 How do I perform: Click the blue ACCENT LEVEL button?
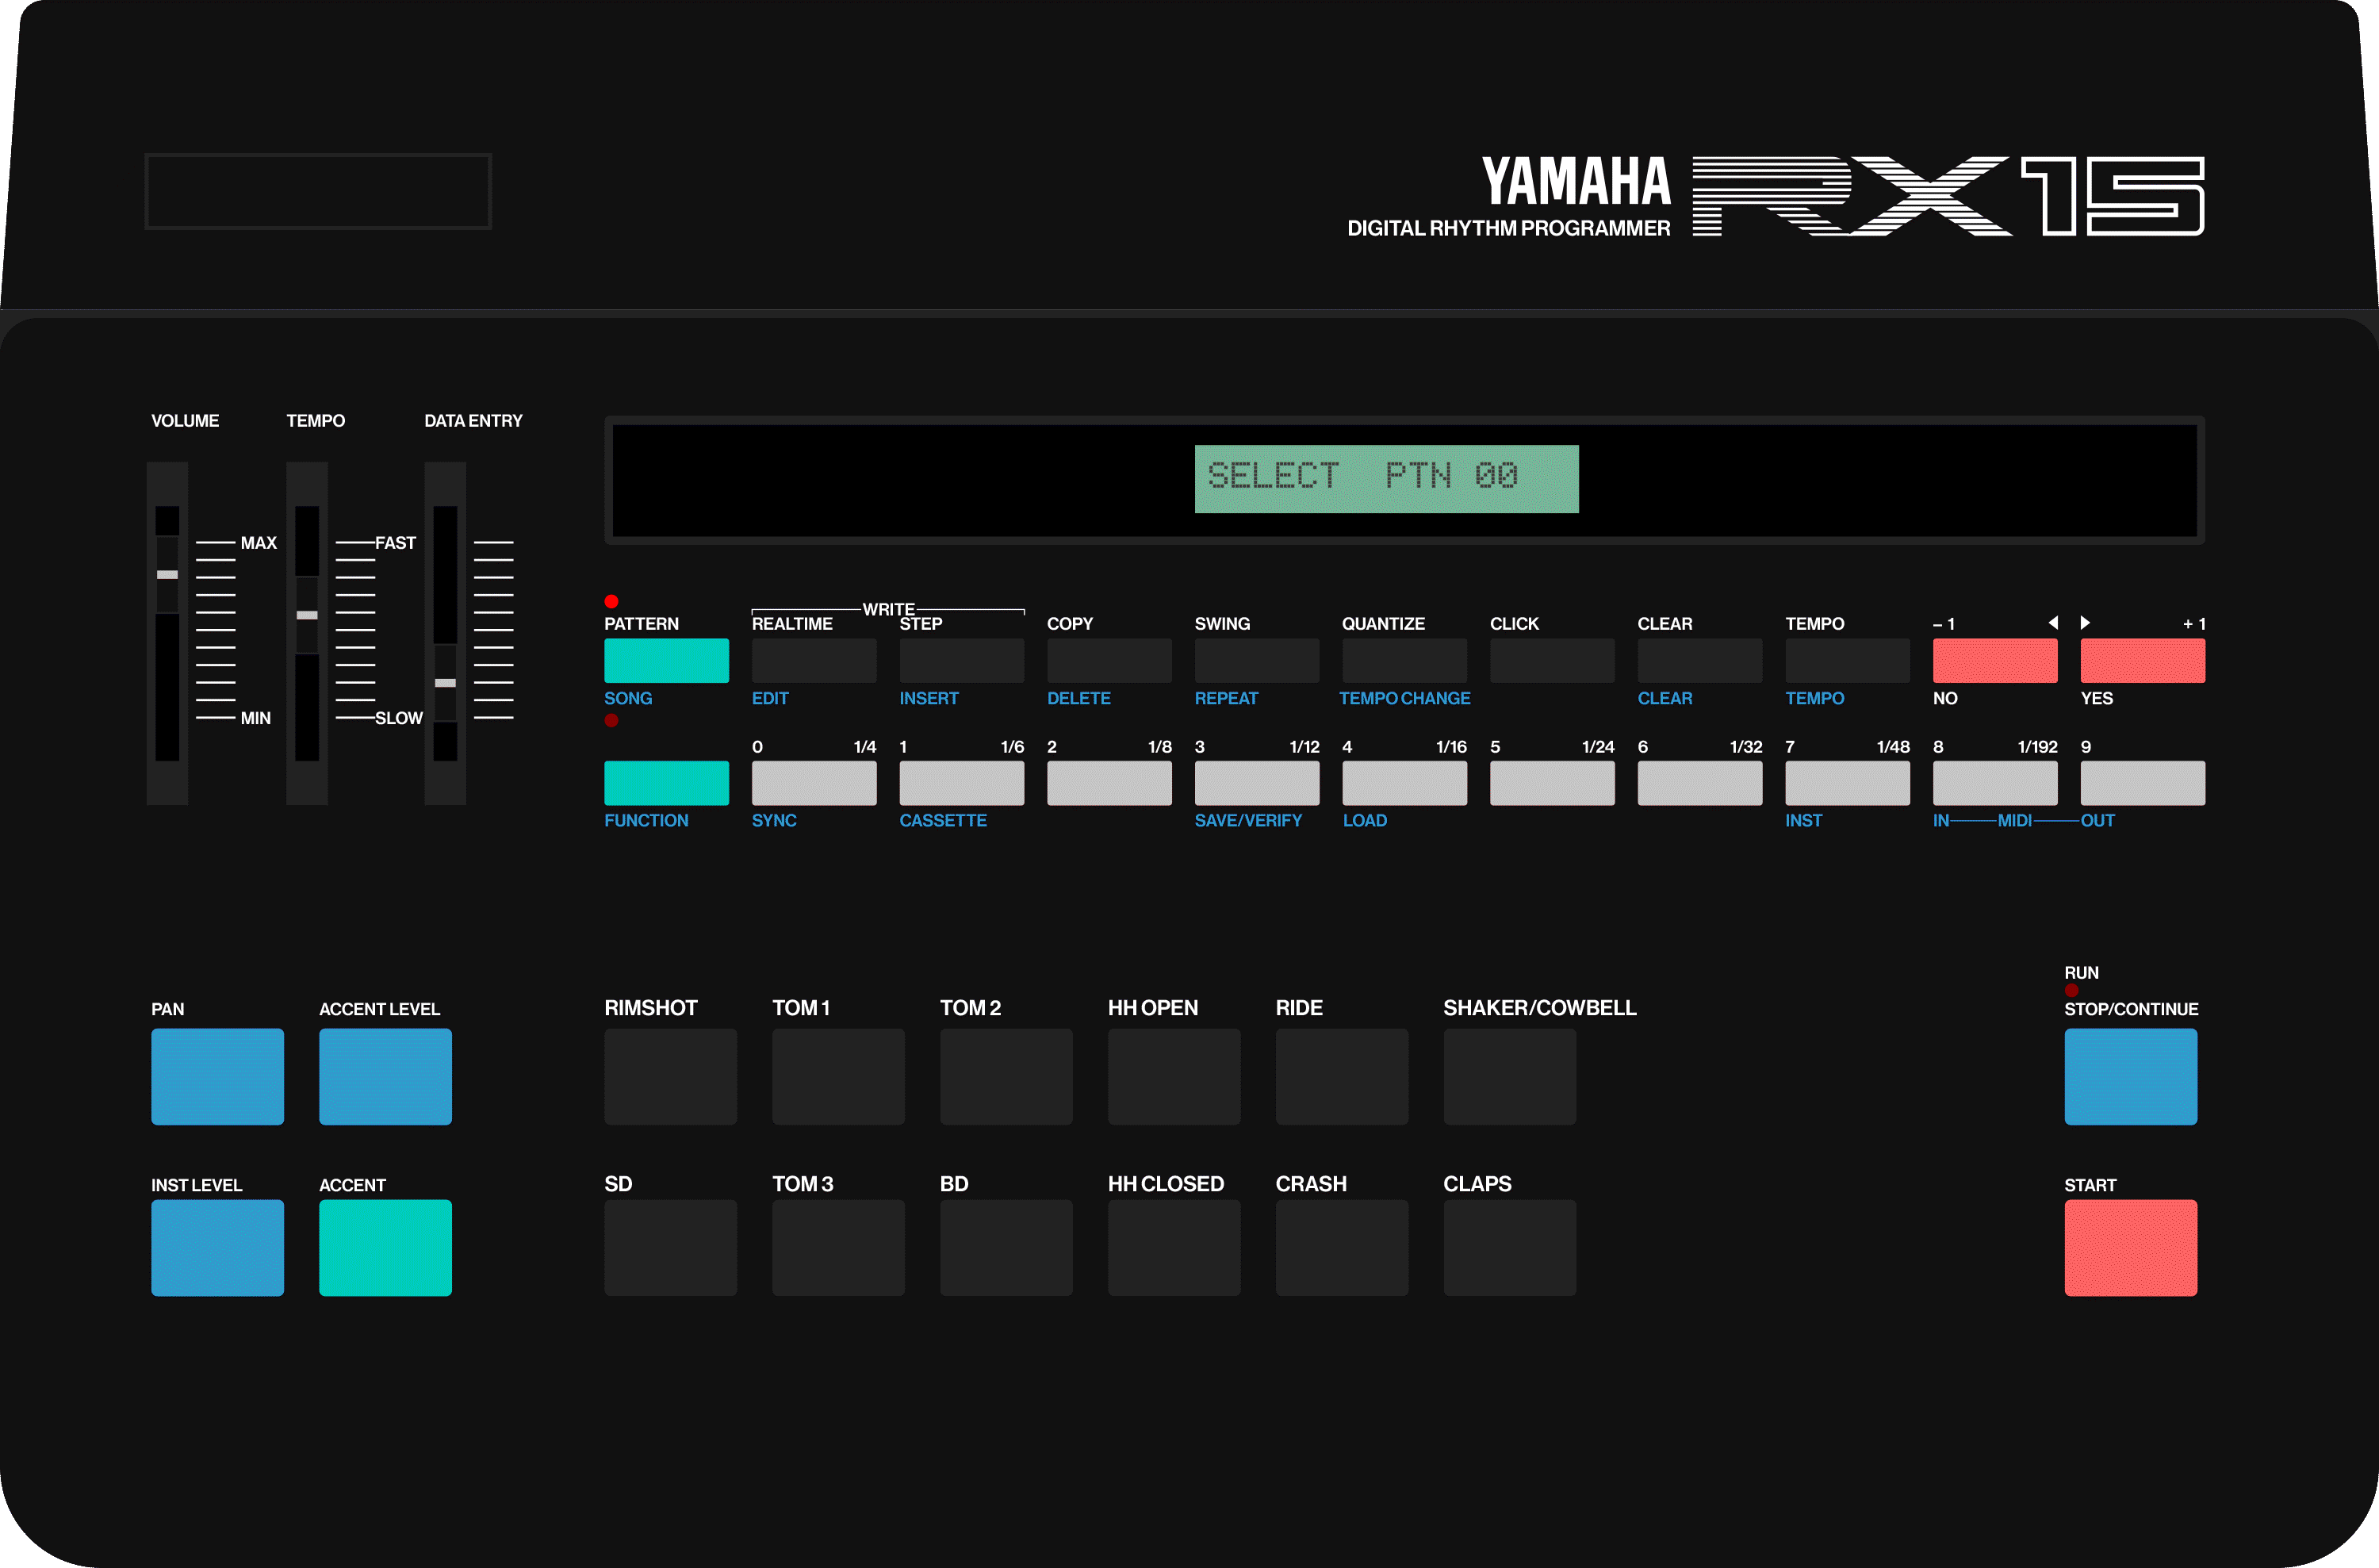(386, 1077)
